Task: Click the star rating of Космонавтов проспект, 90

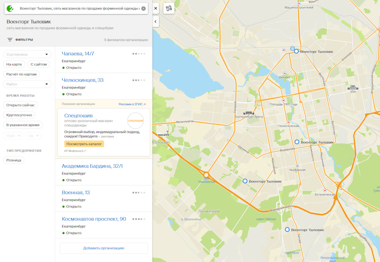Action: pos(139,219)
